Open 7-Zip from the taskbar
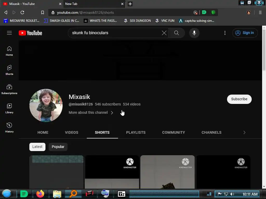Image resolution: width=266 pixels, height=199 pixels. [x=122, y=194]
